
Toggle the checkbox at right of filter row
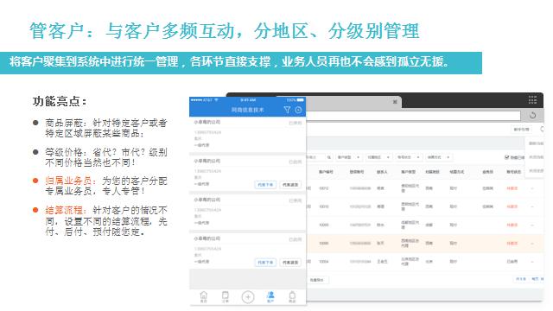coord(507,157)
